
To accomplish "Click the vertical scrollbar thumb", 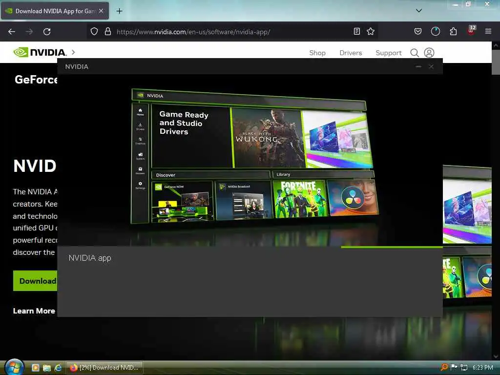I will point(496,62).
